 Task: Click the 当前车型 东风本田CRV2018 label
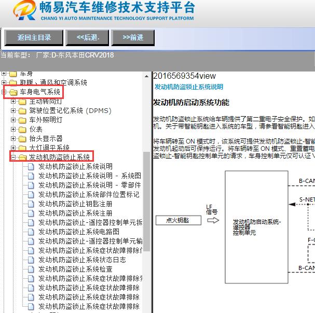(57, 55)
